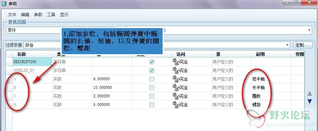Click the 实数 type cell for parameter A
The image size is (318, 131).
pos(72,79)
